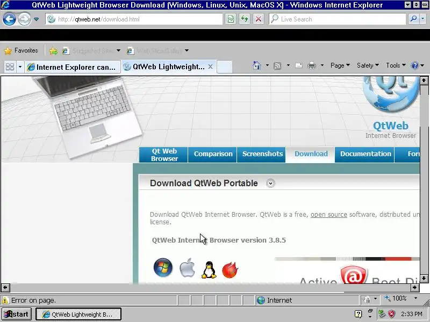Open Home button dropdown arrow

click(267, 65)
